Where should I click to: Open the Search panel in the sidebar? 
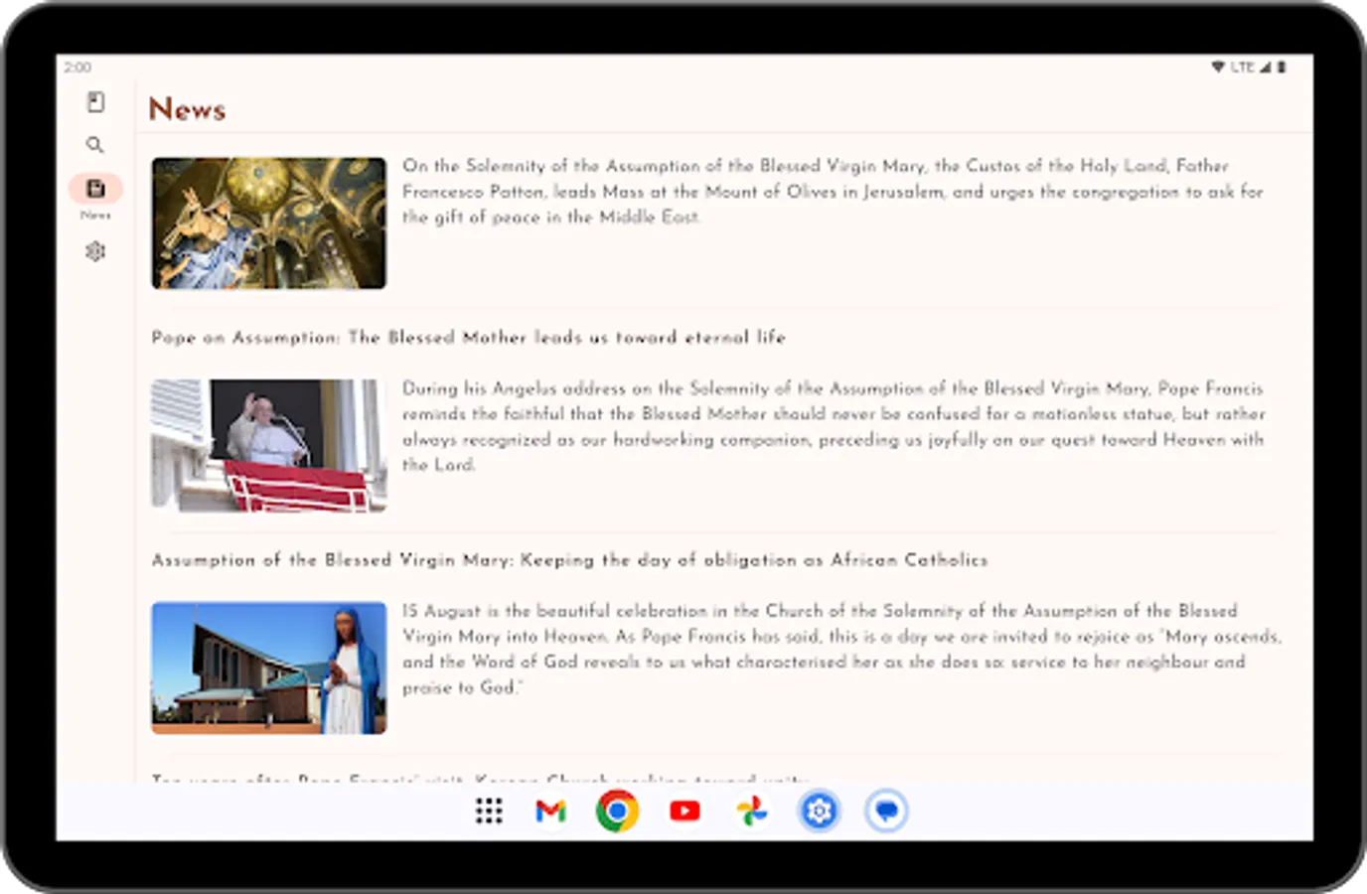click(95, 144)
